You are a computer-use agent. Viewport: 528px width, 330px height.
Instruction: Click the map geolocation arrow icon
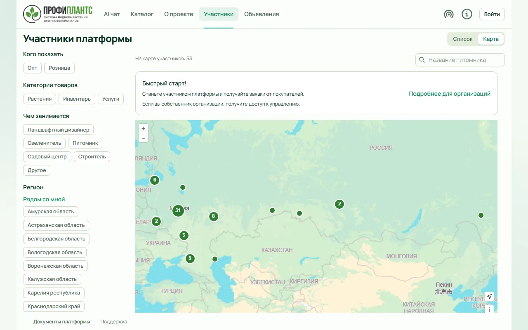pos(489,297)
